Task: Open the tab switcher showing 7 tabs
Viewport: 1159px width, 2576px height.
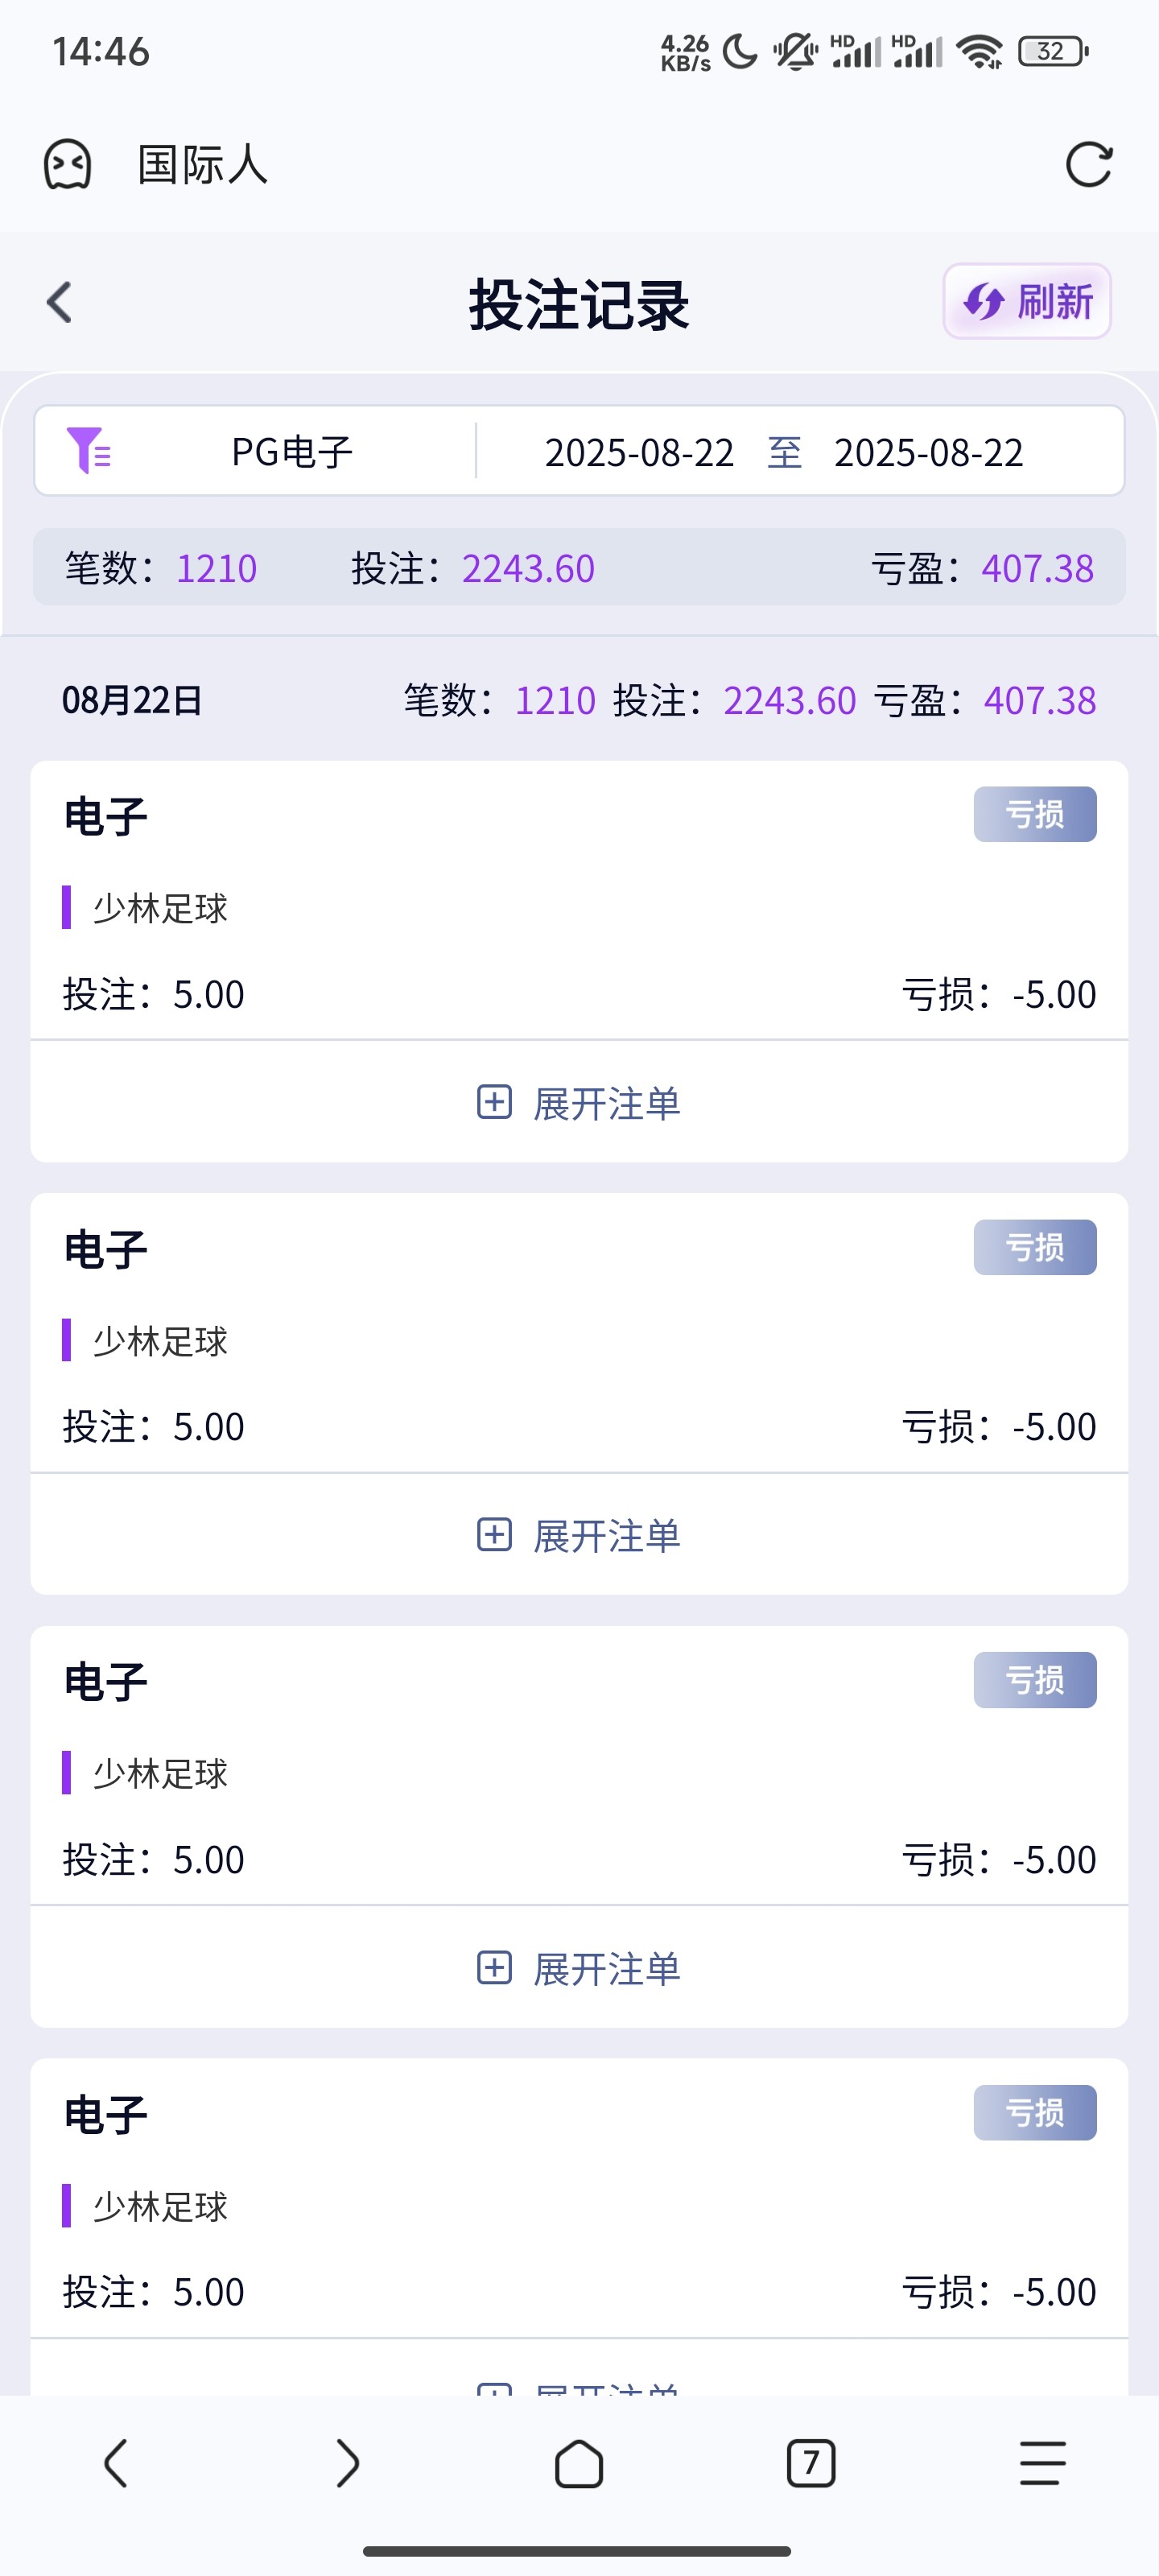Action: pyautogui.click(x=810, y=2462)
